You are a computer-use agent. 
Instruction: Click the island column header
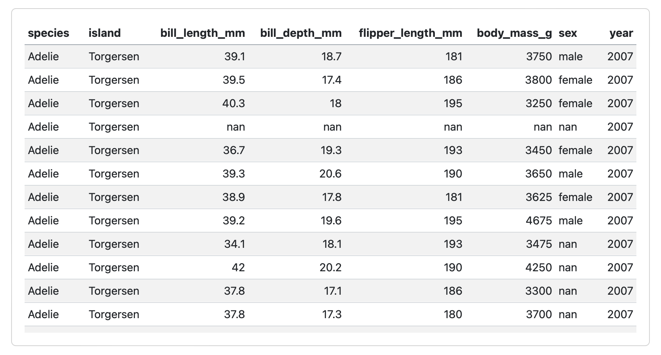point(105,33)
